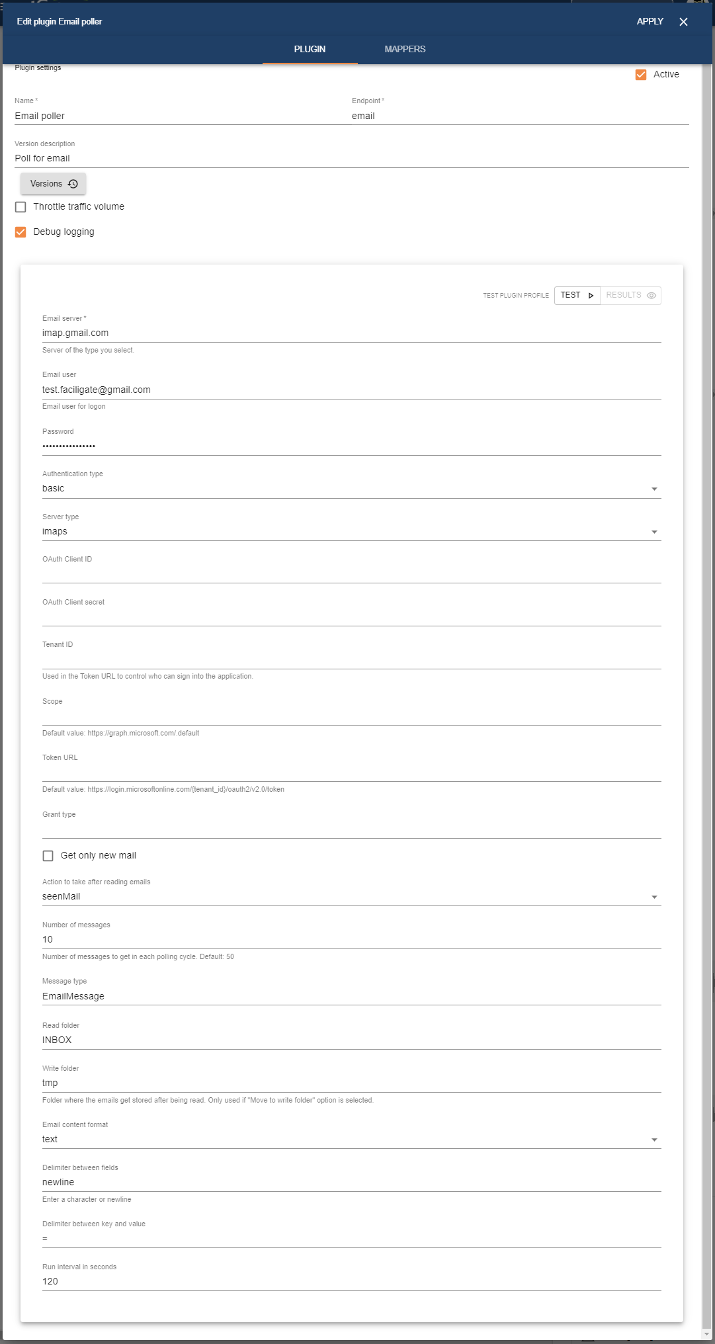Click the OAuth Client ID field
Image resolution: width=715 pixels, height=1344 pixels.
[x=351, y=574]
